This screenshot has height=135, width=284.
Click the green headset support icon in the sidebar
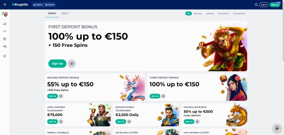(5, 56)
